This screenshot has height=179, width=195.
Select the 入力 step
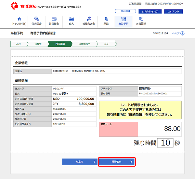19,44
